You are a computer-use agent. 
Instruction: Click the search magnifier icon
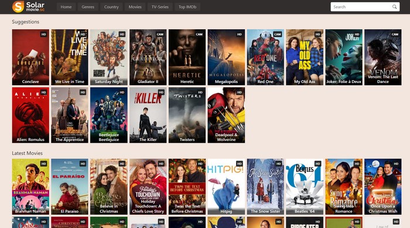pos(394,7)
